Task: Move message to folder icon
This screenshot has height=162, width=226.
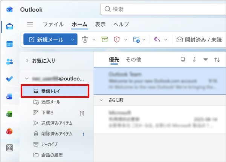Action: click(136, 40)
